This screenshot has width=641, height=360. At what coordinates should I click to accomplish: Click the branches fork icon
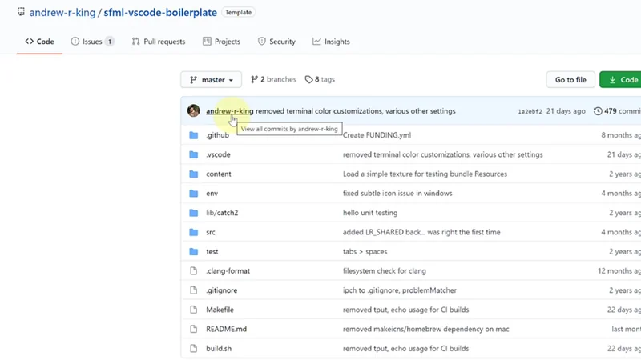click(x=254, y=80)
